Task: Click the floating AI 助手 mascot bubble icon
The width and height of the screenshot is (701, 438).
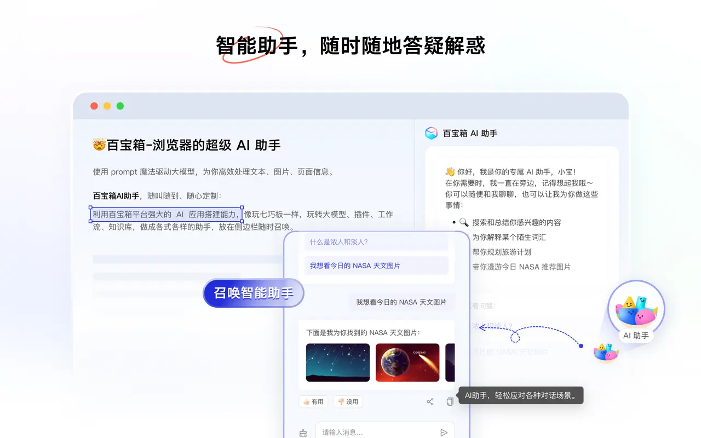Action: click(636, 310)
